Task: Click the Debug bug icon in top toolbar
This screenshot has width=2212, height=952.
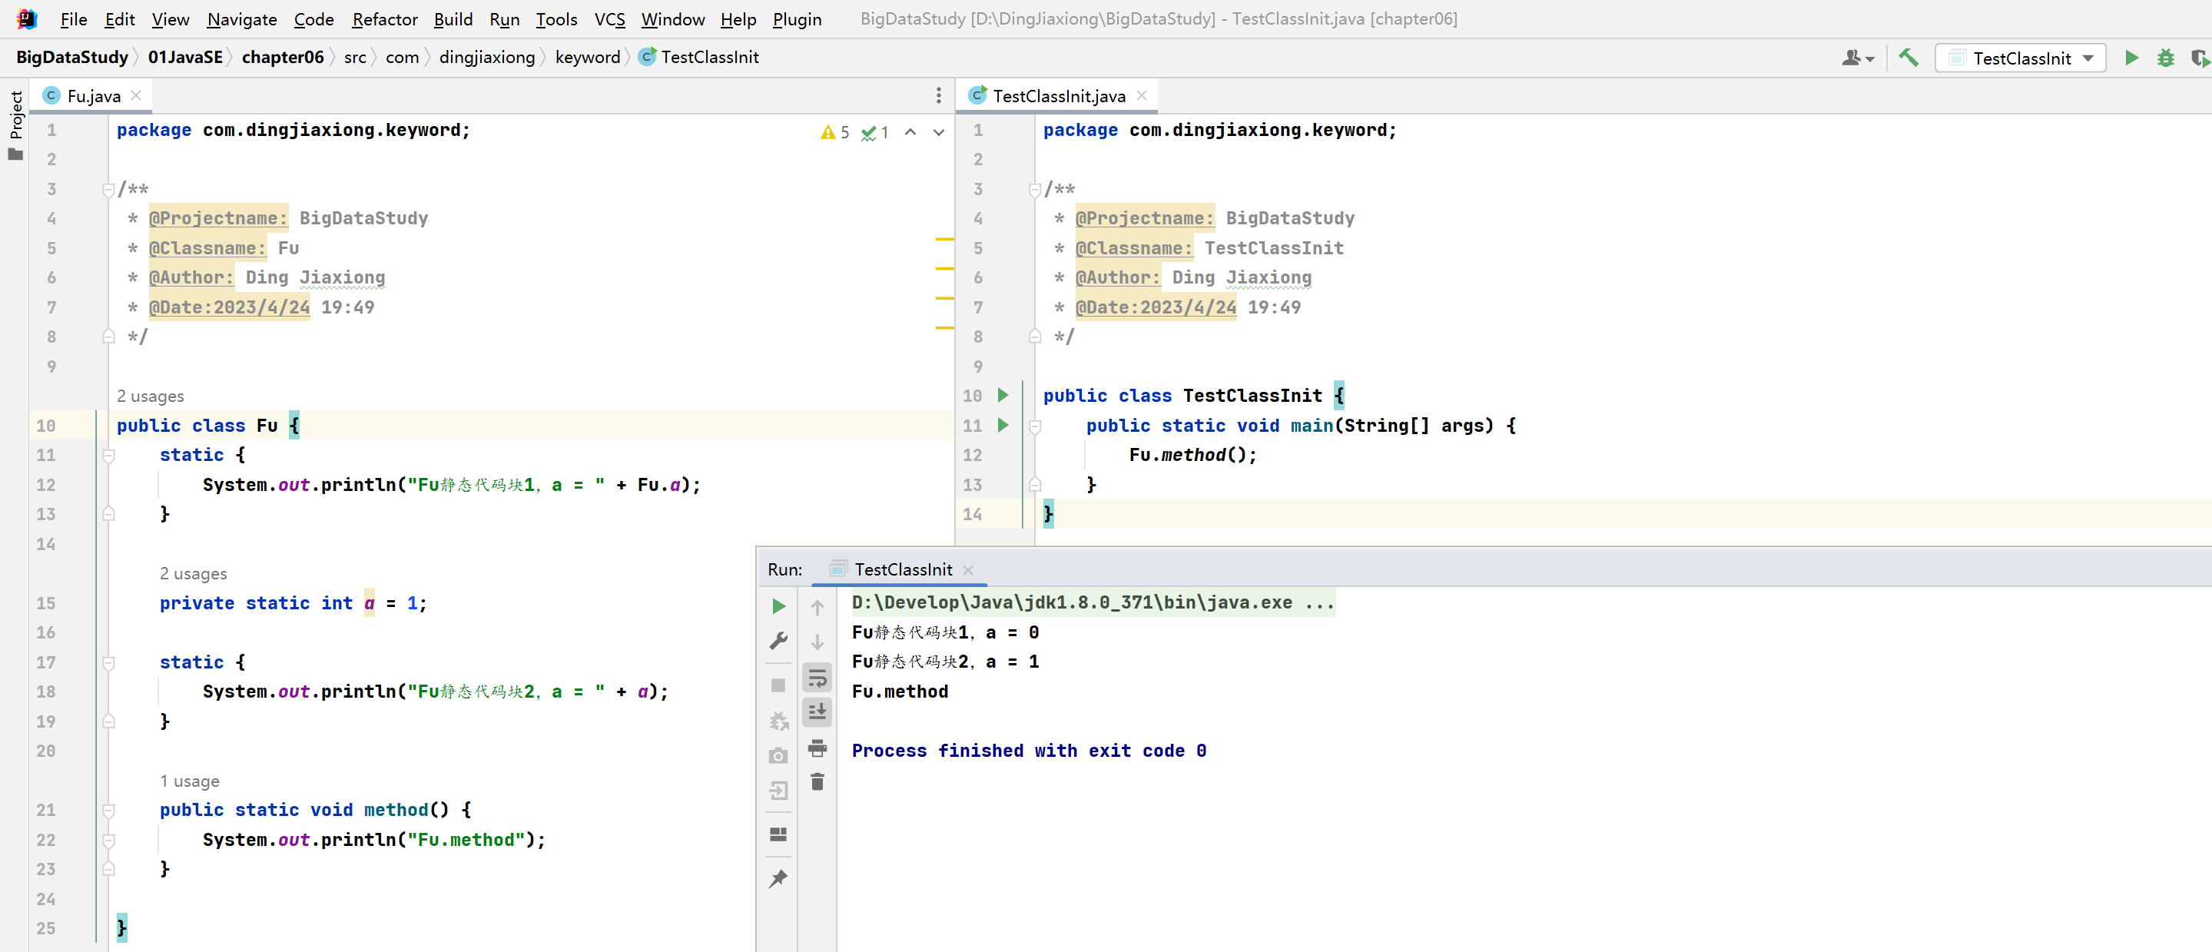Action: (x=2165, y=58)
